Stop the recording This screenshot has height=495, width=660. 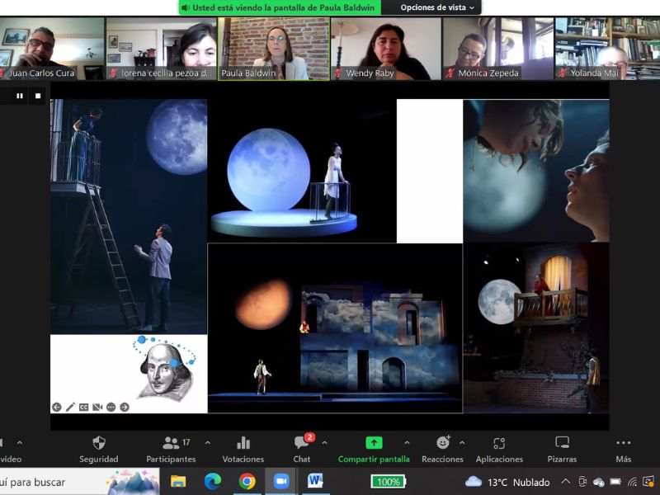tap(38, 96)
